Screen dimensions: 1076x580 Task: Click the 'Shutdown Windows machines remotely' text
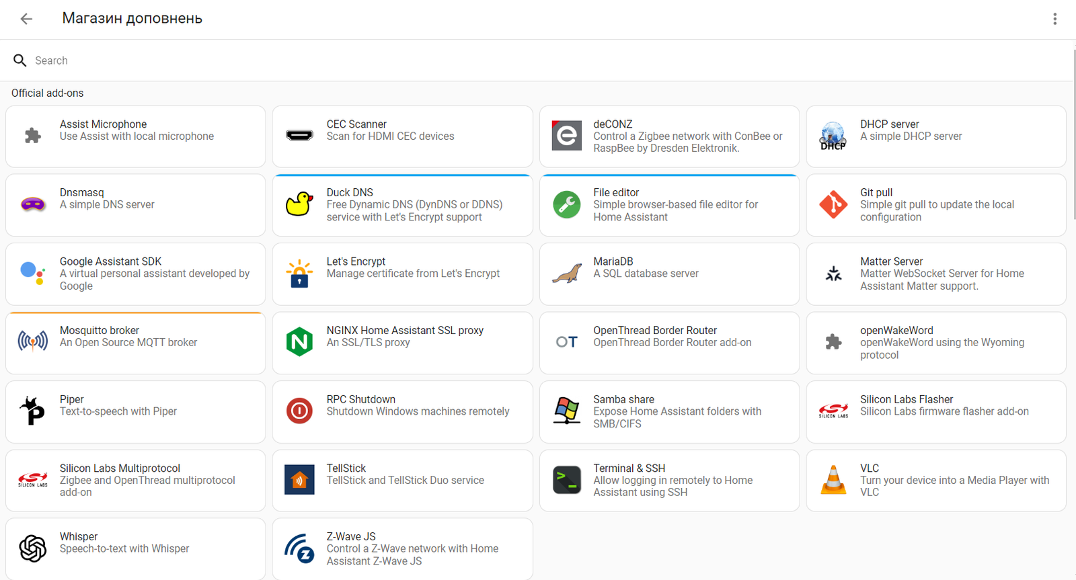[x=418, y=411]
